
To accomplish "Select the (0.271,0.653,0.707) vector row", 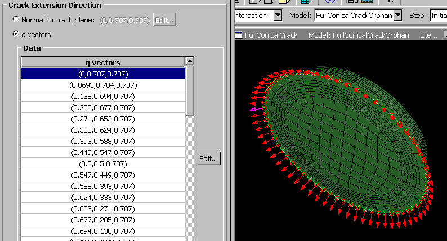I will (103, 119).
